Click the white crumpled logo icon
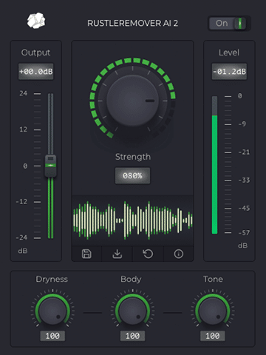 coord(36,21)
